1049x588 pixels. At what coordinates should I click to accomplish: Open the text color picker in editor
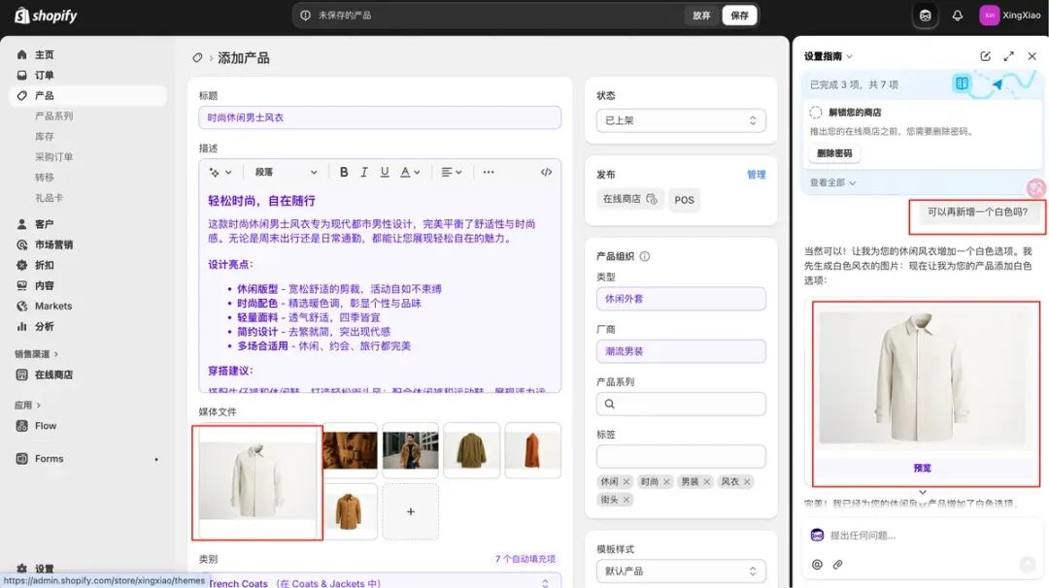coord(410,172)
